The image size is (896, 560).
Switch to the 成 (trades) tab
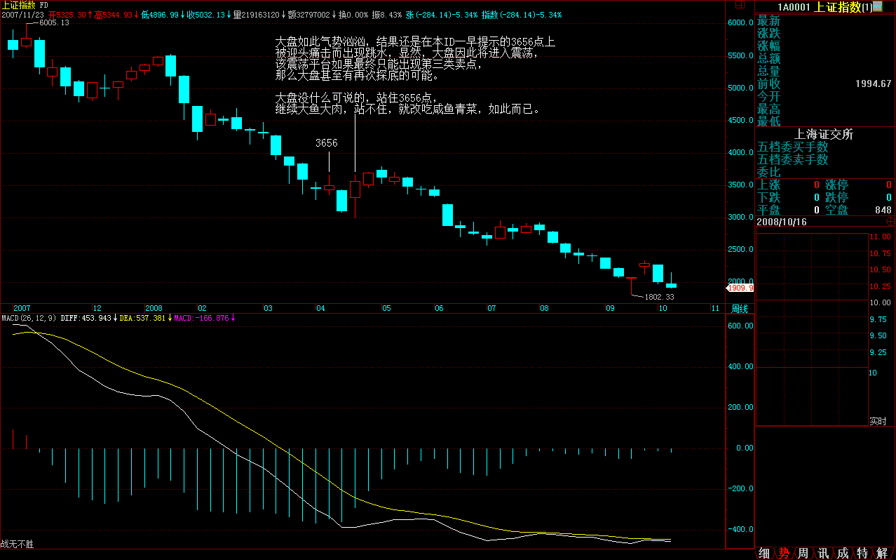click(x=843, y=553)
